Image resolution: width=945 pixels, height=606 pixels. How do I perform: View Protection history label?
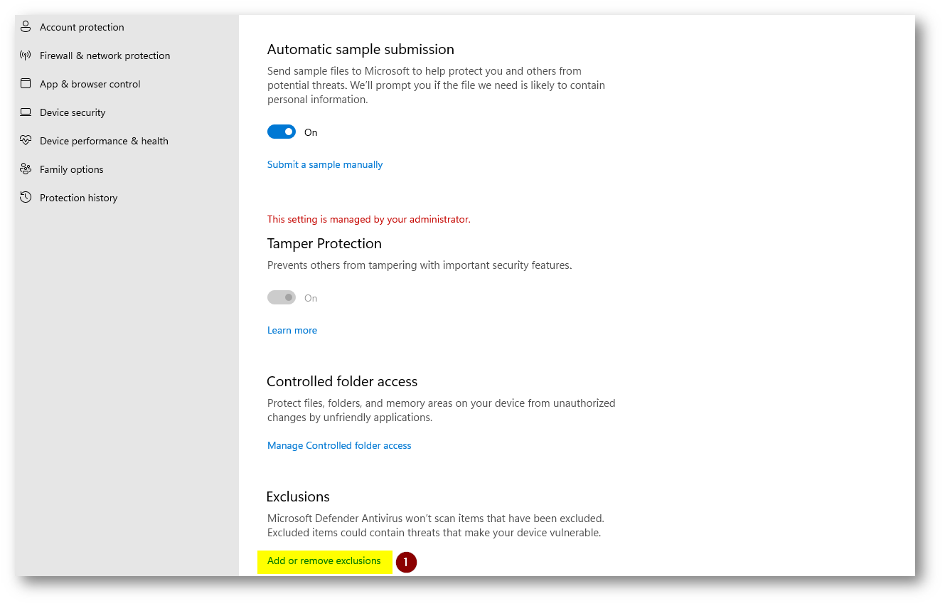pyautogui.click(x=79, y=198)
